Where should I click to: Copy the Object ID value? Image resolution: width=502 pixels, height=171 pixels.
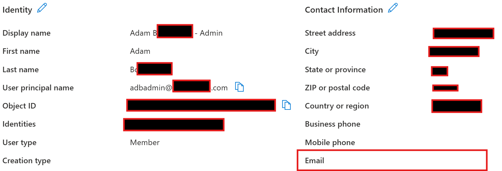pyautogui.click(x=286, y=105)
